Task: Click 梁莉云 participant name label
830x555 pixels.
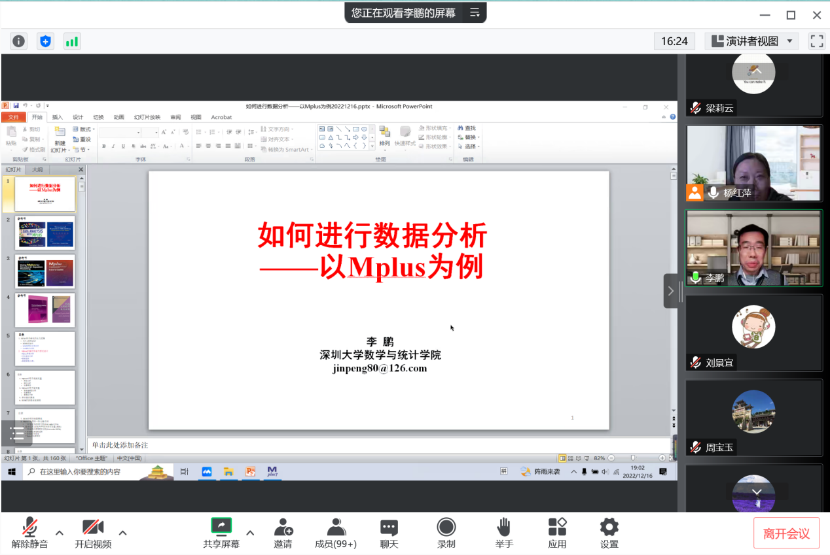Action: coord(719,109)
